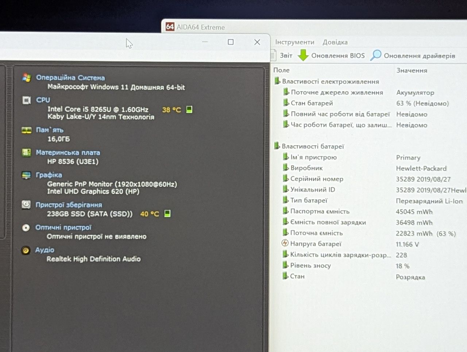This screenshot has height=352, width=467.
Task: Click the Windows flag icon beside Операційна Система
Action: pyautogui.click(x=27, y=77)
